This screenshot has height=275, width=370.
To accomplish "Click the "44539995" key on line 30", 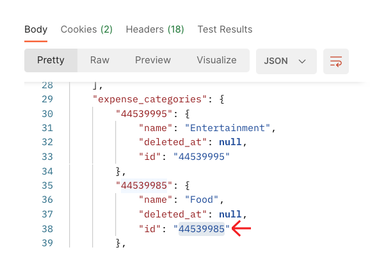I will coord(144,114).
